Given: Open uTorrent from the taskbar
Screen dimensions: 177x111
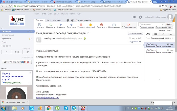Looking at the screenshot, I should (57, 108).
